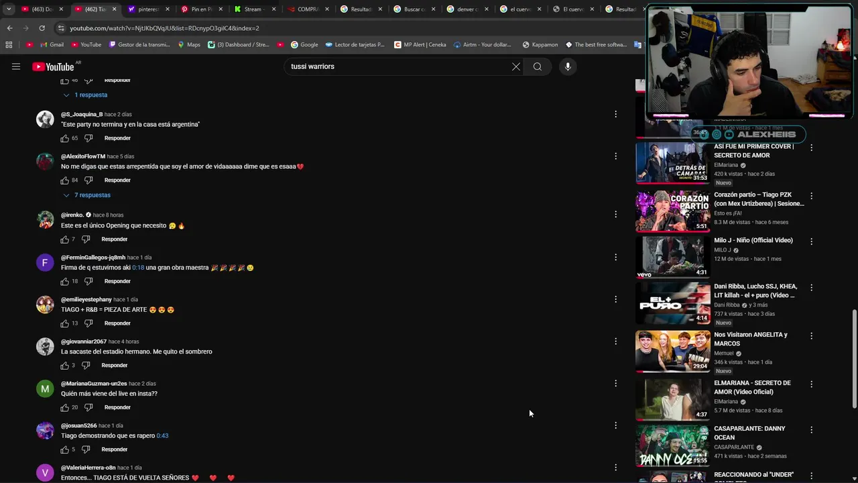Like the comment by @FerminGallegos-jq8mh

[x=65, y=282]
